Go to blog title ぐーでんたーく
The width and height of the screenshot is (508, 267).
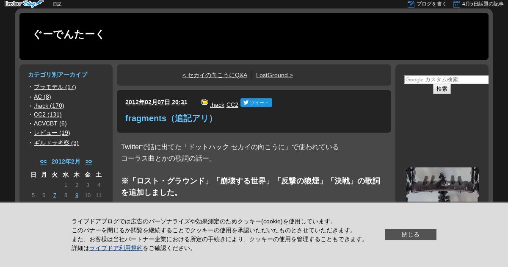click(x=69, y=35)
